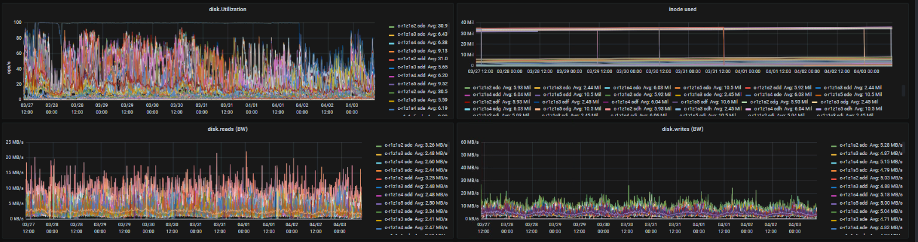Open the disk.Utilization panel title menu

tap(228, 9)
